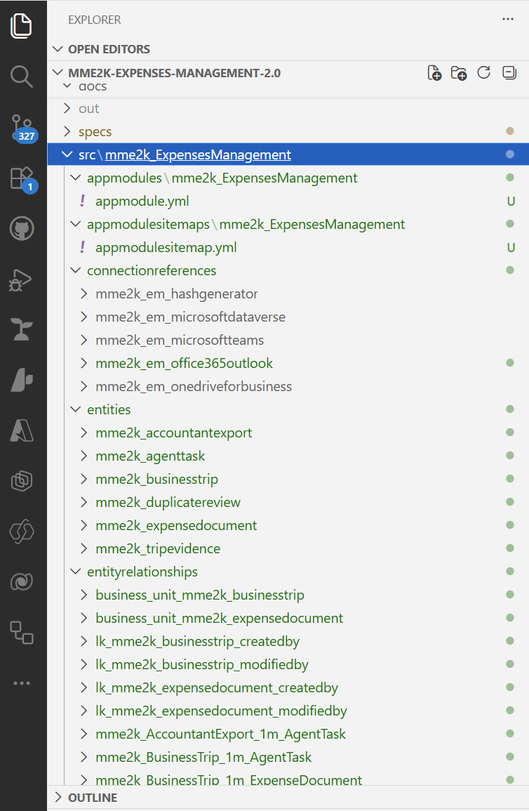Open the GitHub view in activity bar

point(22,228)
